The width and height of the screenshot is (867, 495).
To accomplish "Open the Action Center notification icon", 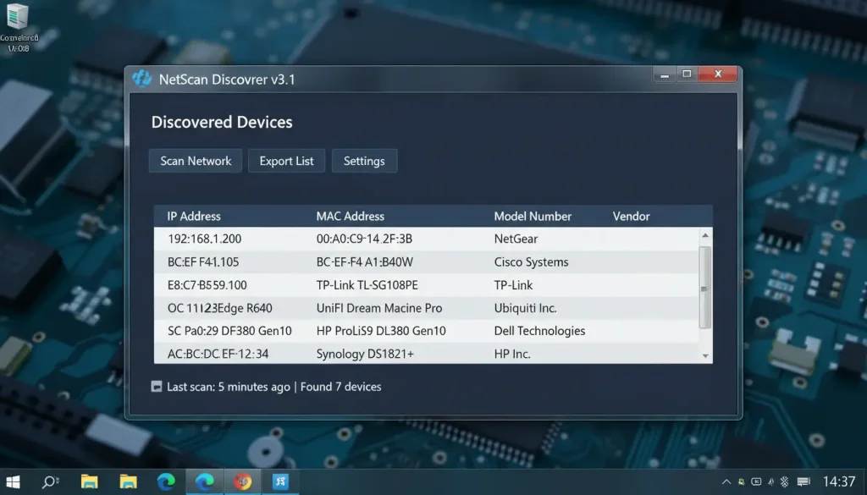I will (x=803, y=481).
